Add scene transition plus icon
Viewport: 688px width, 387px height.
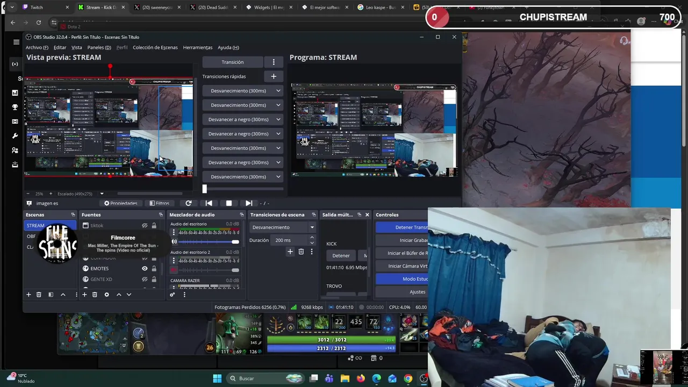pyautogui.click(x=290, y=252)
